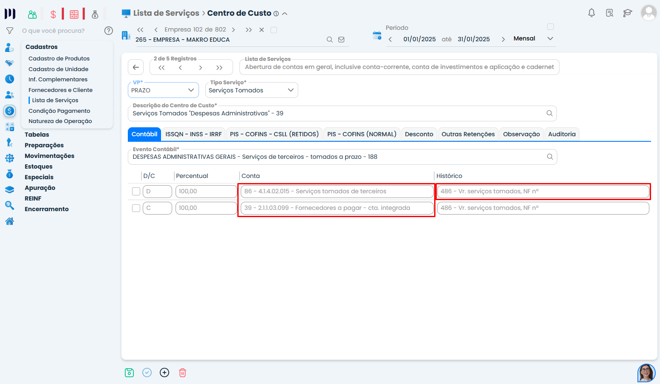
Task: Click the graduation cap icon in header
Action: 627,13
